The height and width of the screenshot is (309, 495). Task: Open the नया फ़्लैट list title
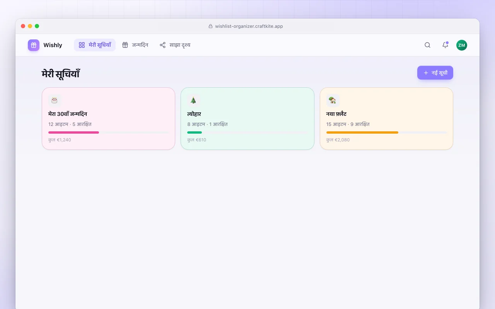(x=336, y=114)
